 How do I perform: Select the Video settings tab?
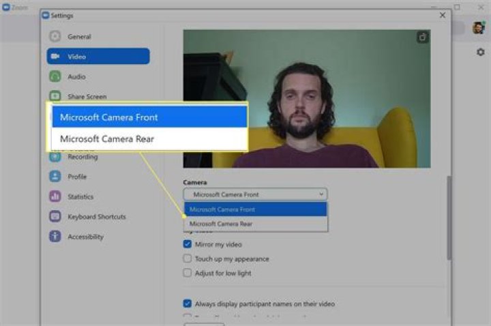98,57
